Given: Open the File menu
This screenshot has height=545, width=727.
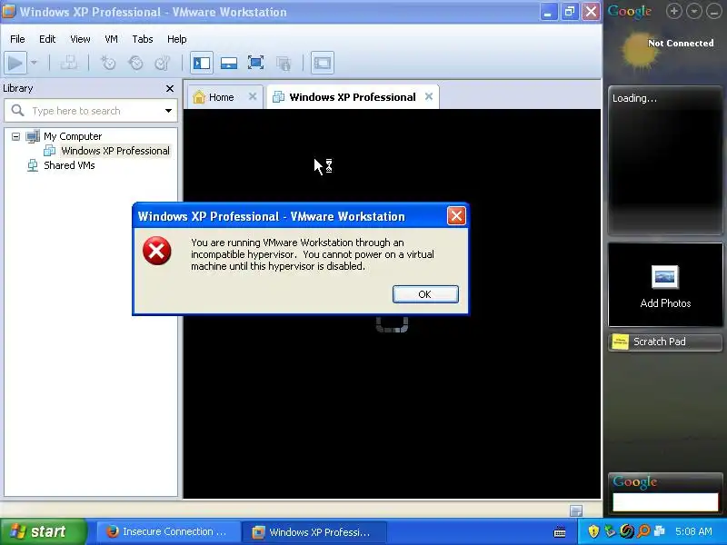Looking at the screenshot, I should pos(17,39).
